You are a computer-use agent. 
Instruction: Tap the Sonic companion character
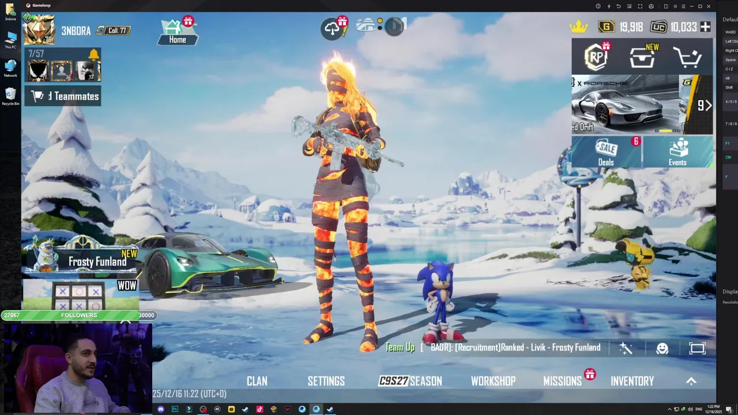click(442, 302)
